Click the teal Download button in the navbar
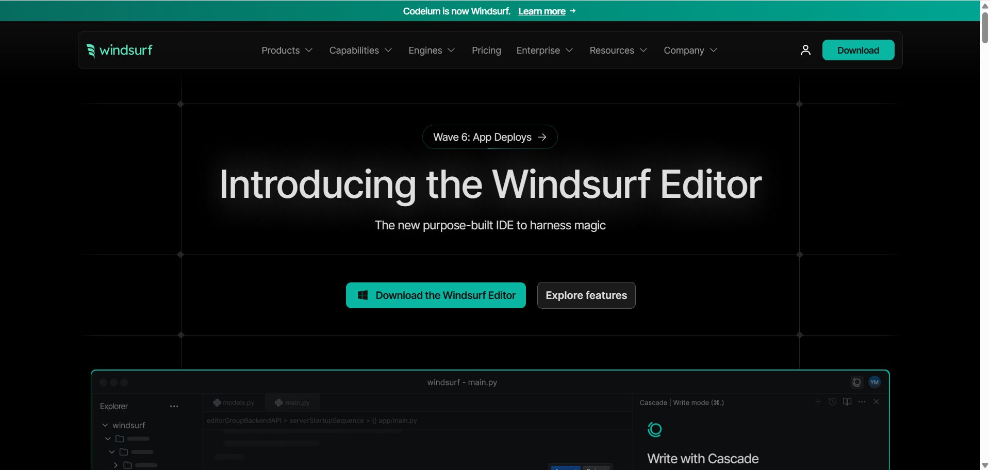 click(x=858, y=50)
